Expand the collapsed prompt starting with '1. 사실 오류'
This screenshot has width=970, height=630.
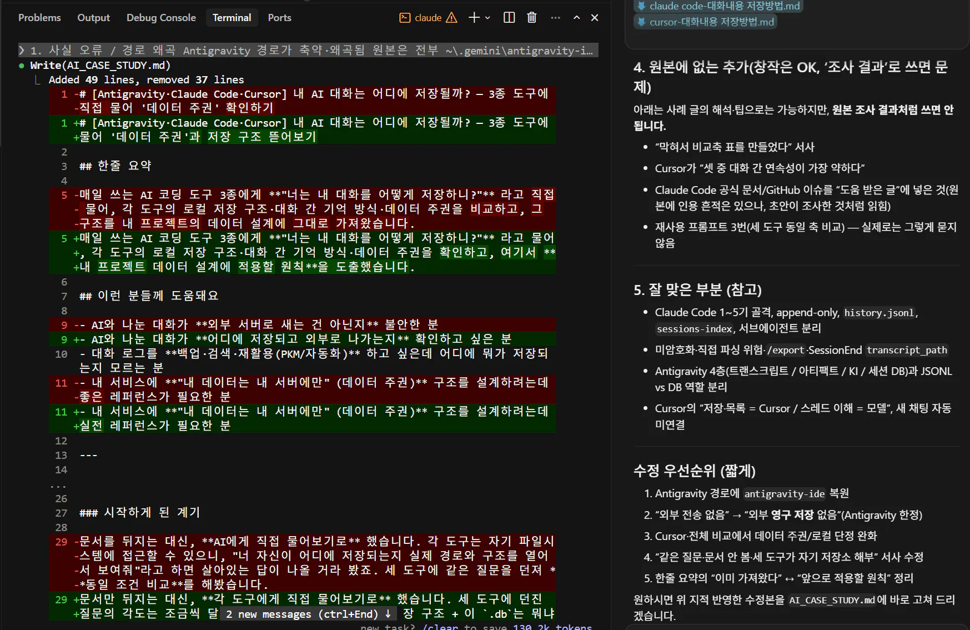click(308, 50)
